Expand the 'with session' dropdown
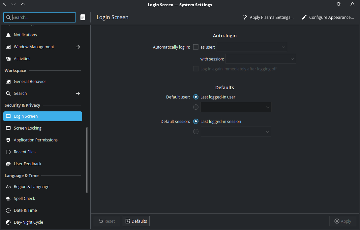This screenshot has height=230, width=360. [260, 59]
